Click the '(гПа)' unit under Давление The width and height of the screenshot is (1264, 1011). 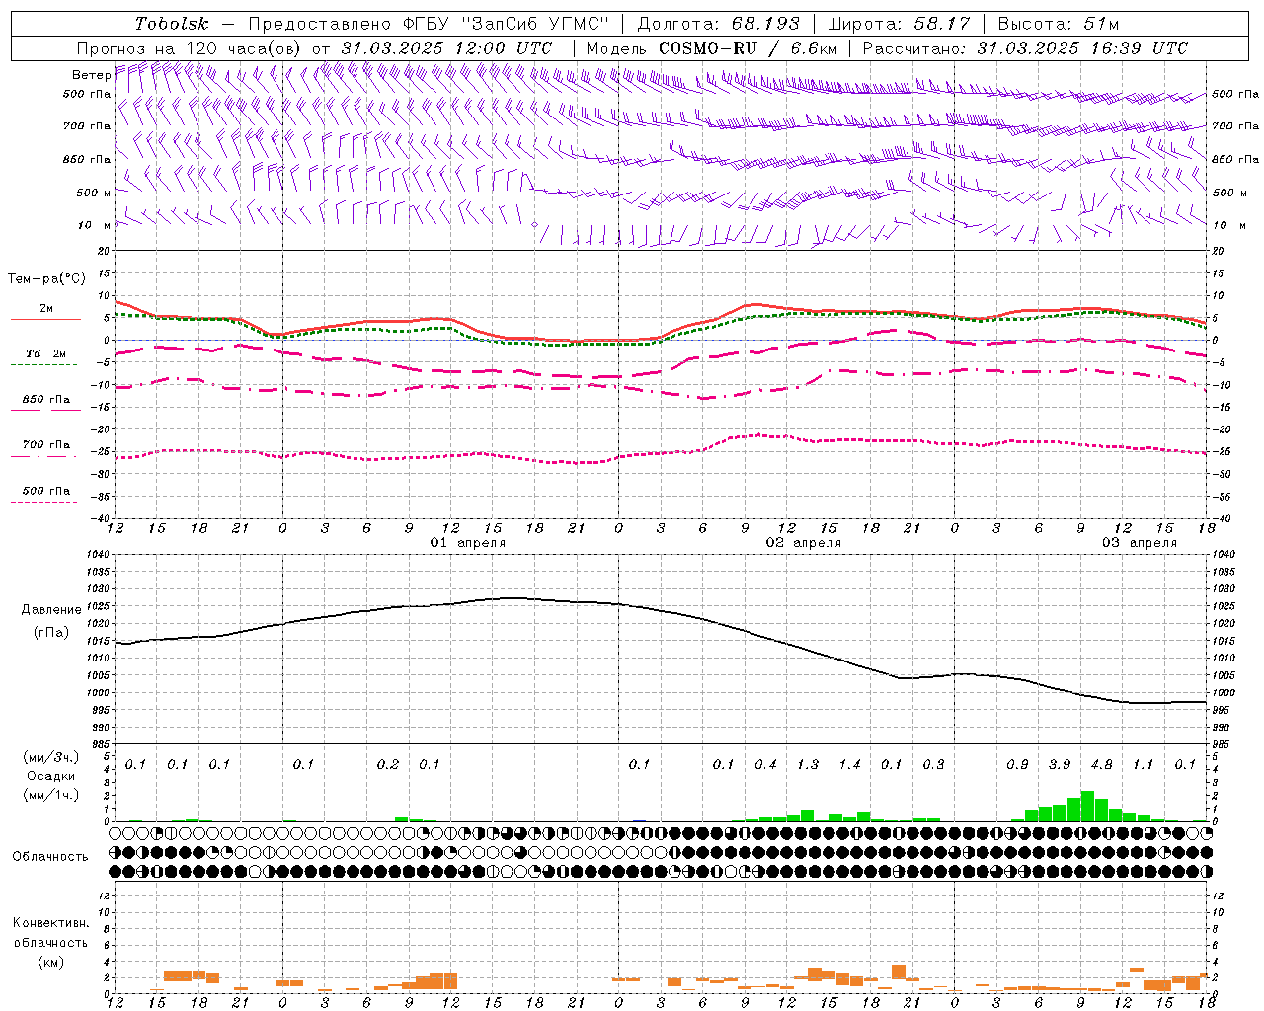[x=50, y=633]
